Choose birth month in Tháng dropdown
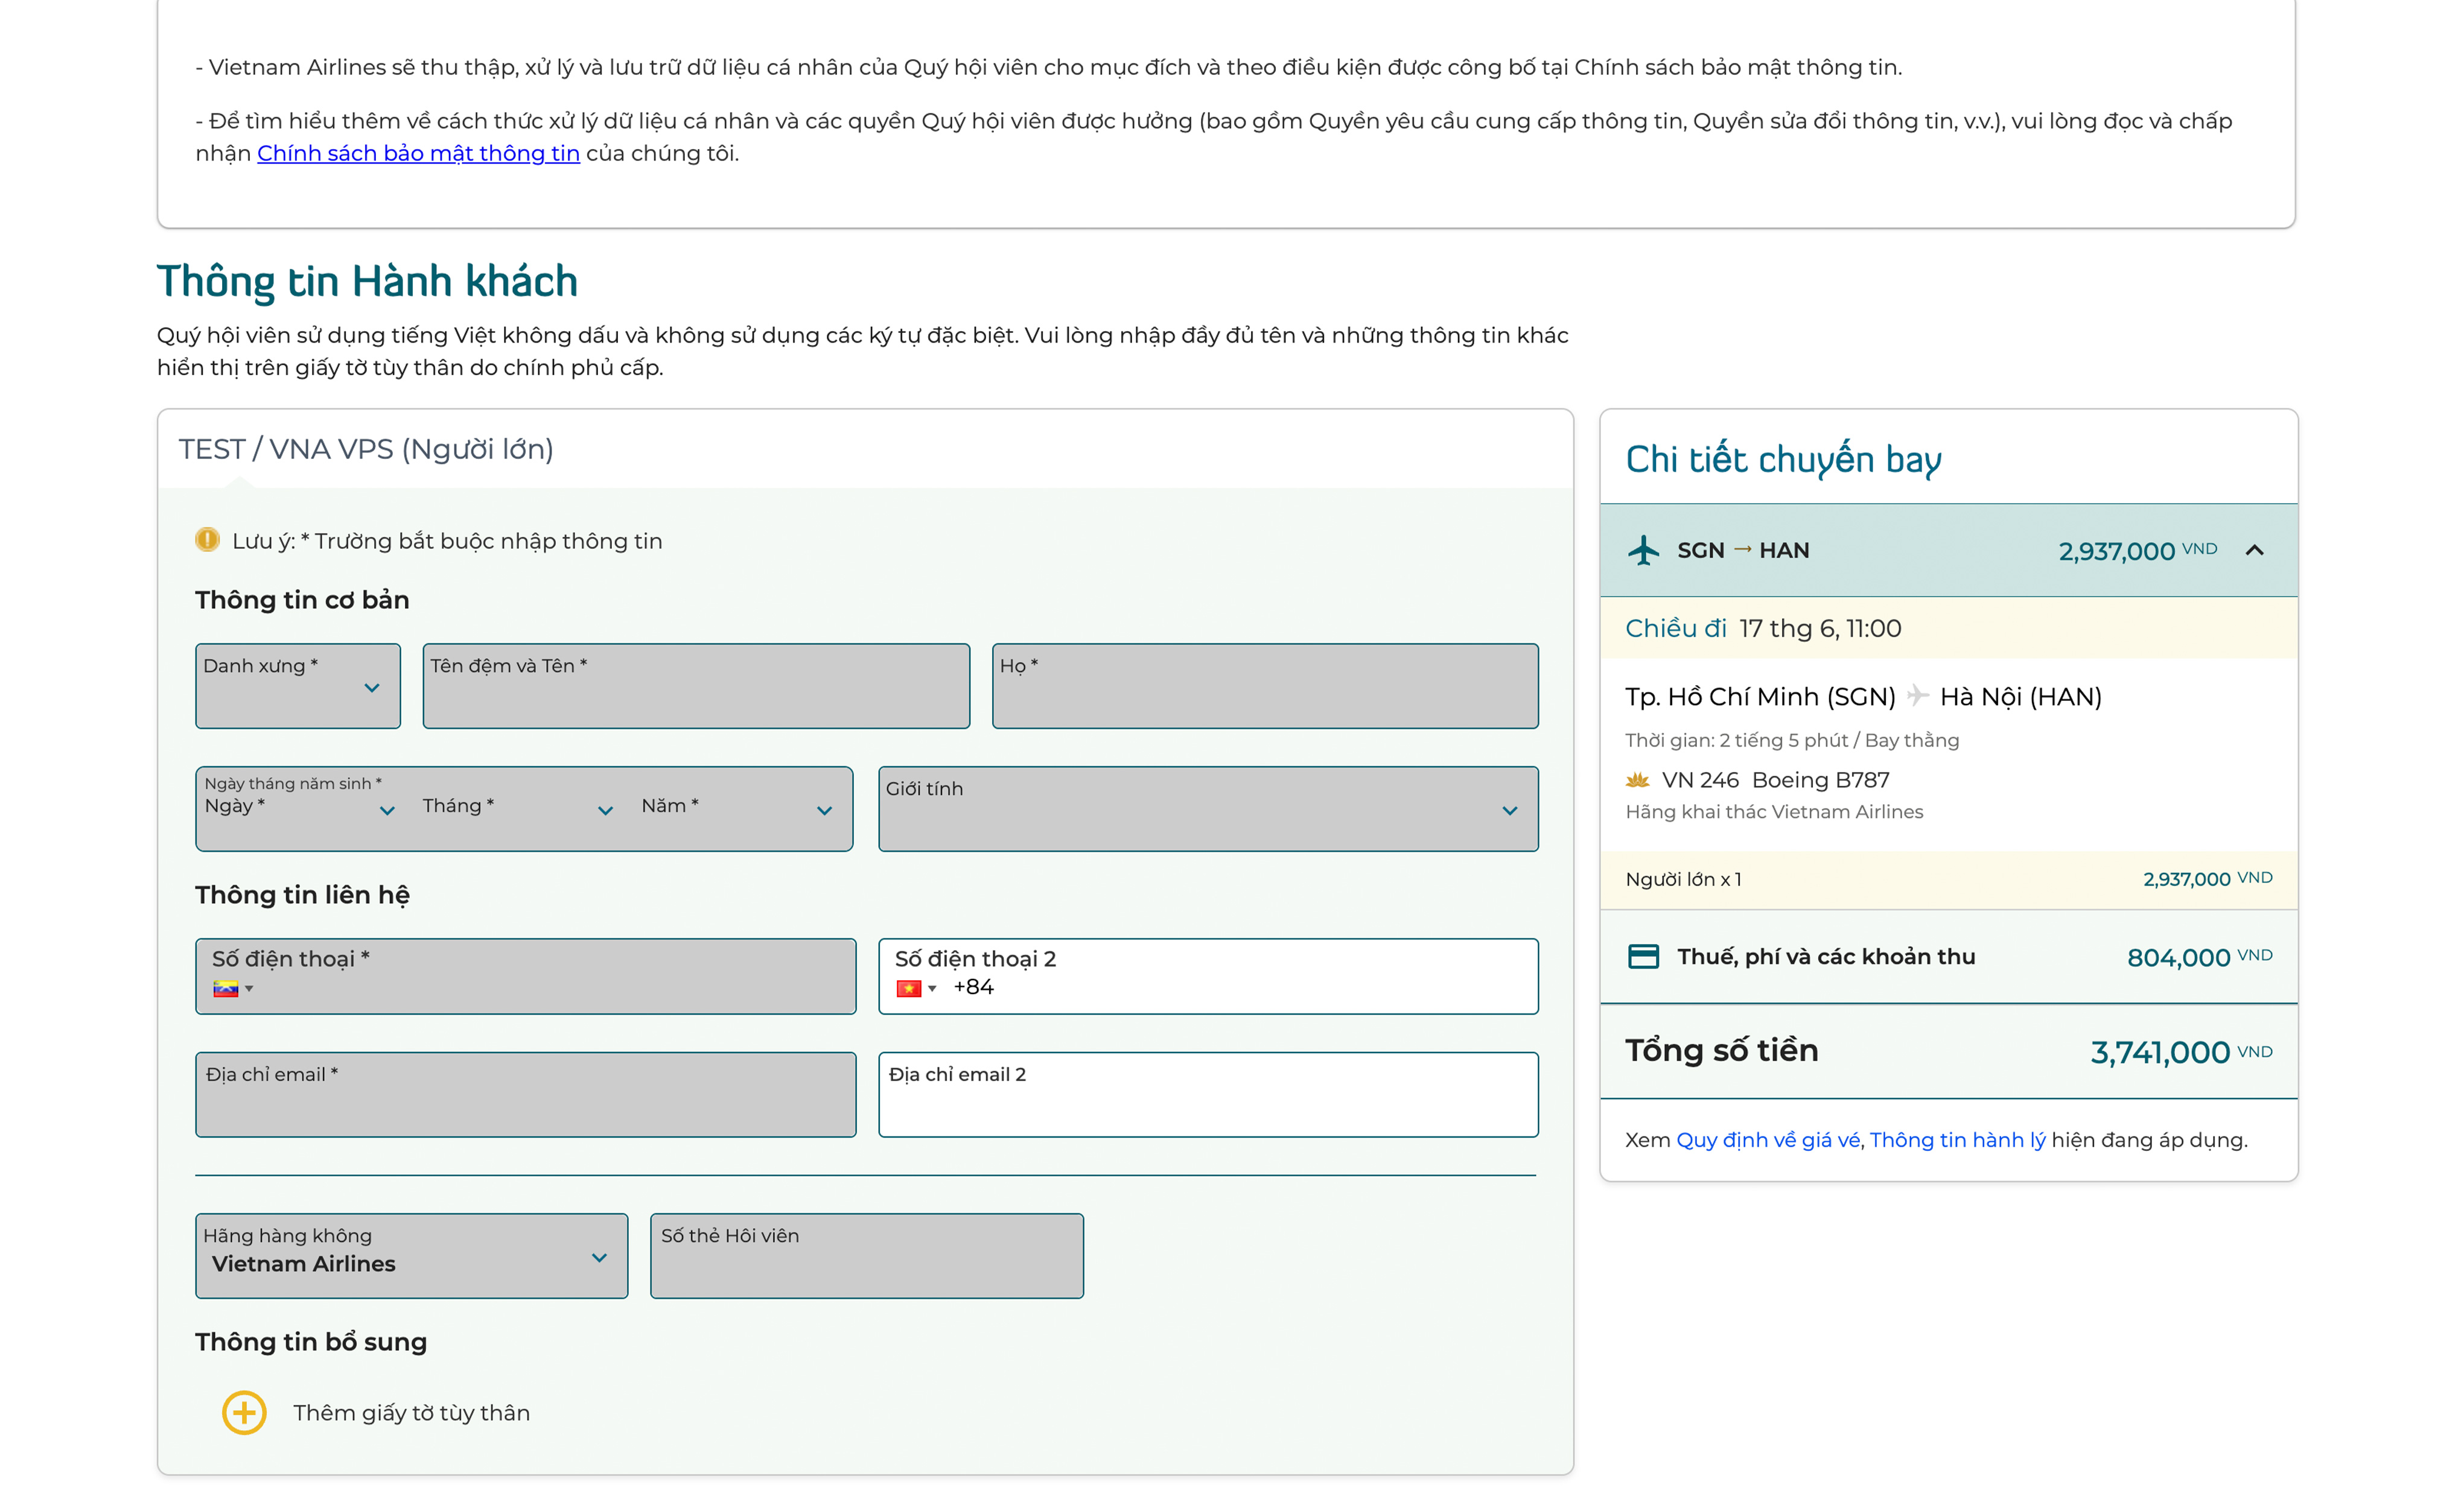The width and height of the screenshot is (2464, 1508). [x=517, y=809]
